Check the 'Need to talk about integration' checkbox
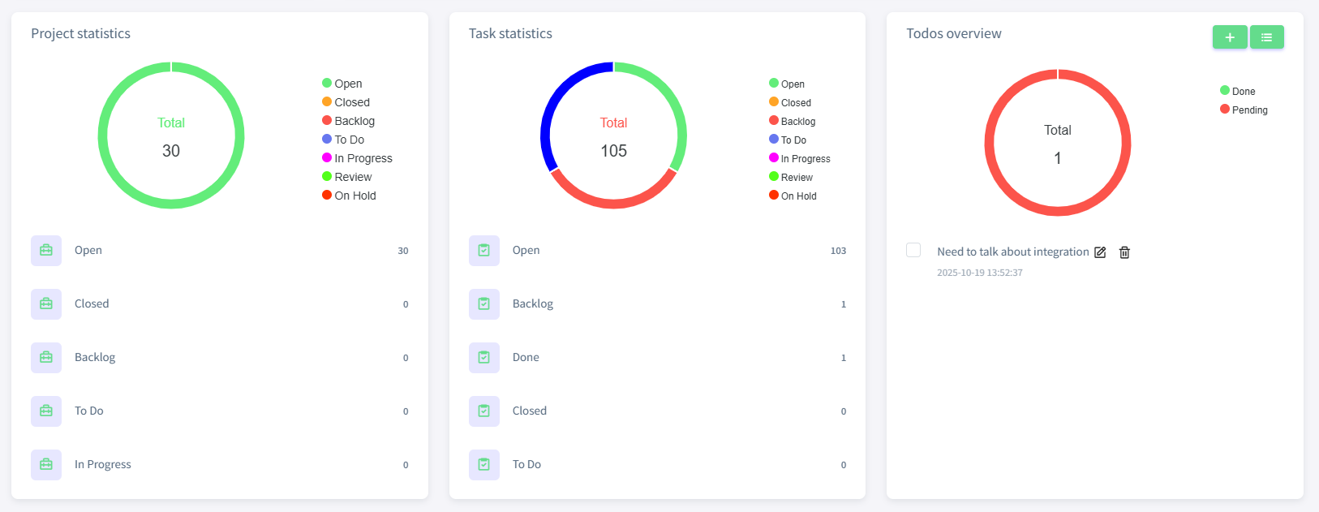Viewport: 1319px width, 512px height. 913,250
